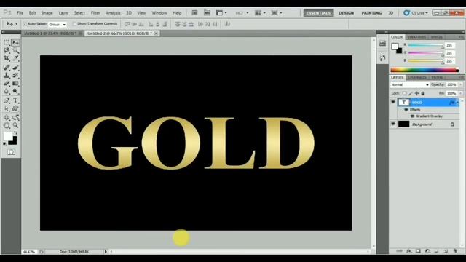Open the Filter menu
This screenshot has width=466, height=262.
[95, 13]
